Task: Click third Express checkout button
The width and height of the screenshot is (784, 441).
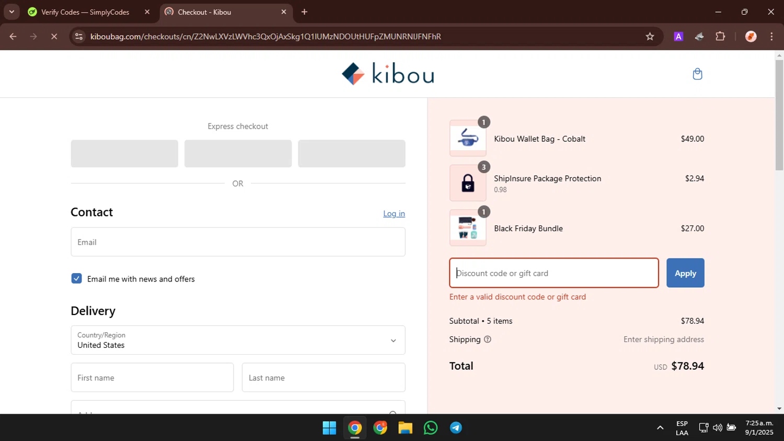Action: tap(351, 153)
